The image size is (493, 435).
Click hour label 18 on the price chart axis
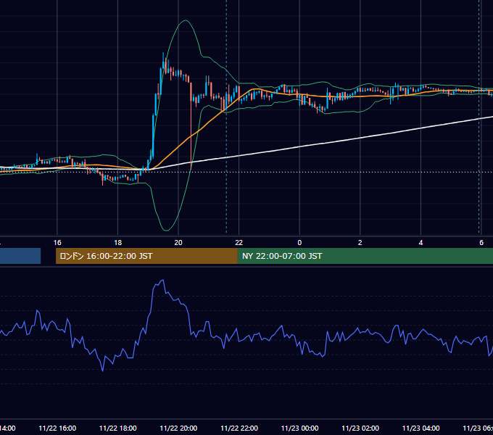tap(118, 243)
